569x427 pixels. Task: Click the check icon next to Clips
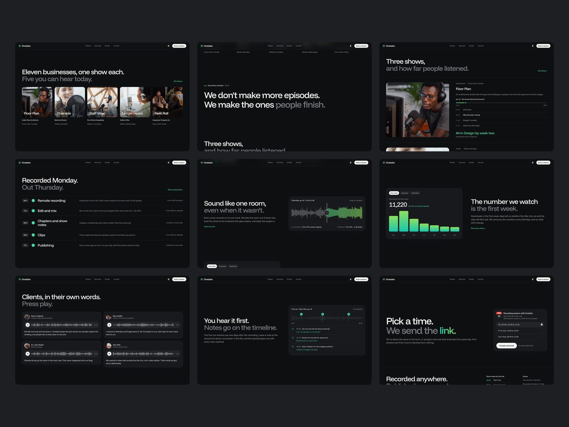click(x=33, y=235)
